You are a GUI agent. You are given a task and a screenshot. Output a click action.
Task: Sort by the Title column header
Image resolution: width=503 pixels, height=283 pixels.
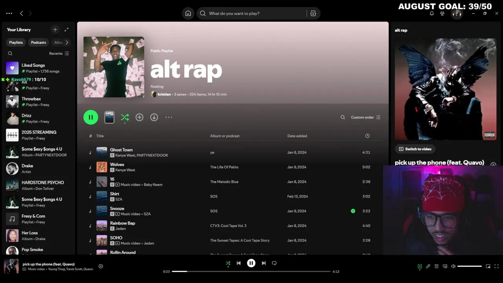tap(100, 136)
